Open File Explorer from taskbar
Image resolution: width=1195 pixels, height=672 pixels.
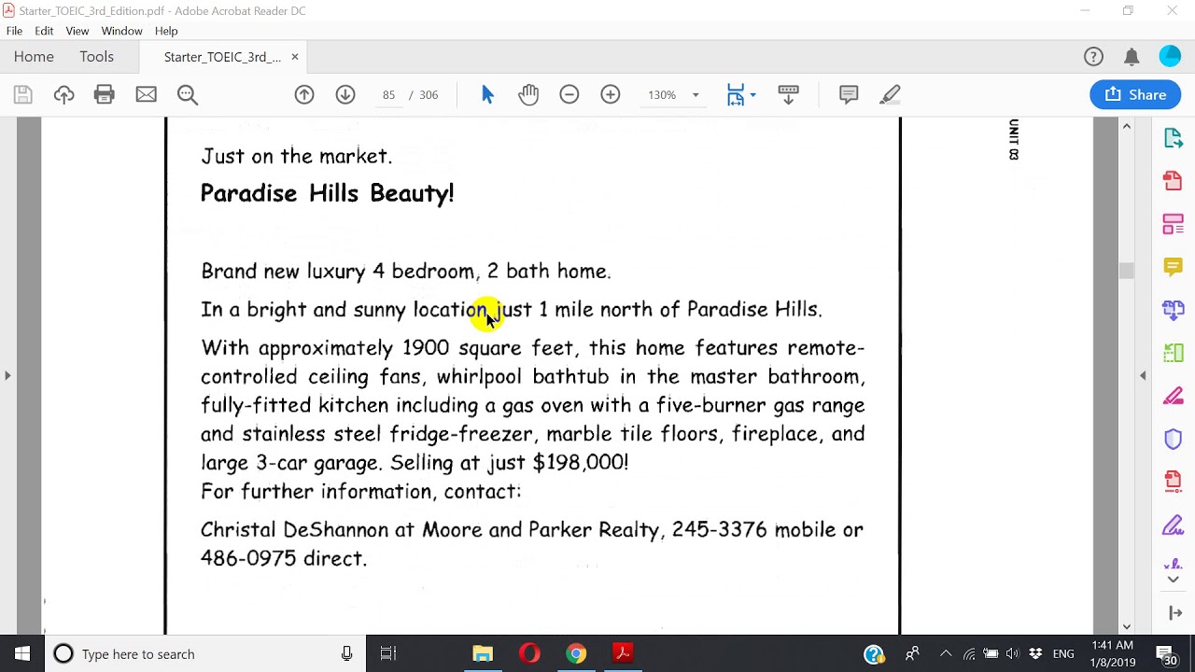pyautogui.click(x=483, y=654)
